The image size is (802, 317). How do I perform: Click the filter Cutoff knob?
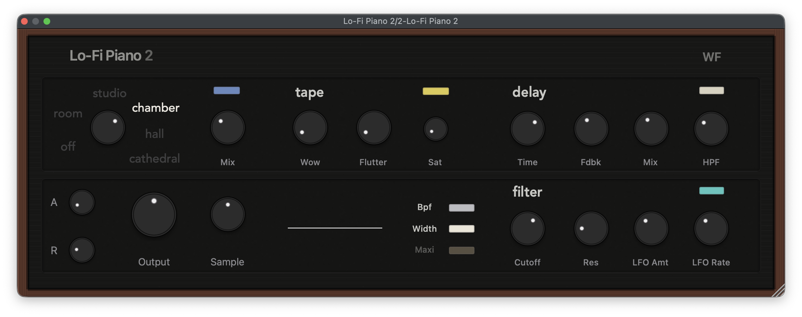coord(528,228)
